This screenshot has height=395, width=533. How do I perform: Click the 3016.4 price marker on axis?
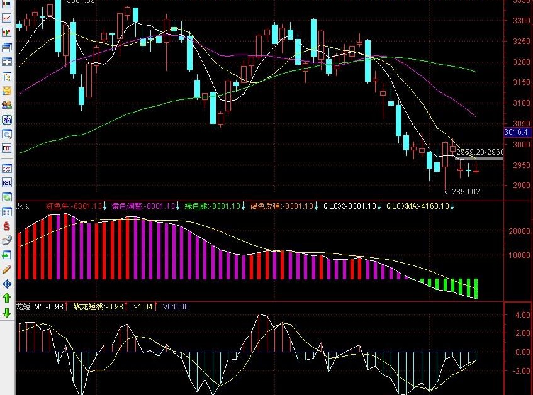point(517,132)
